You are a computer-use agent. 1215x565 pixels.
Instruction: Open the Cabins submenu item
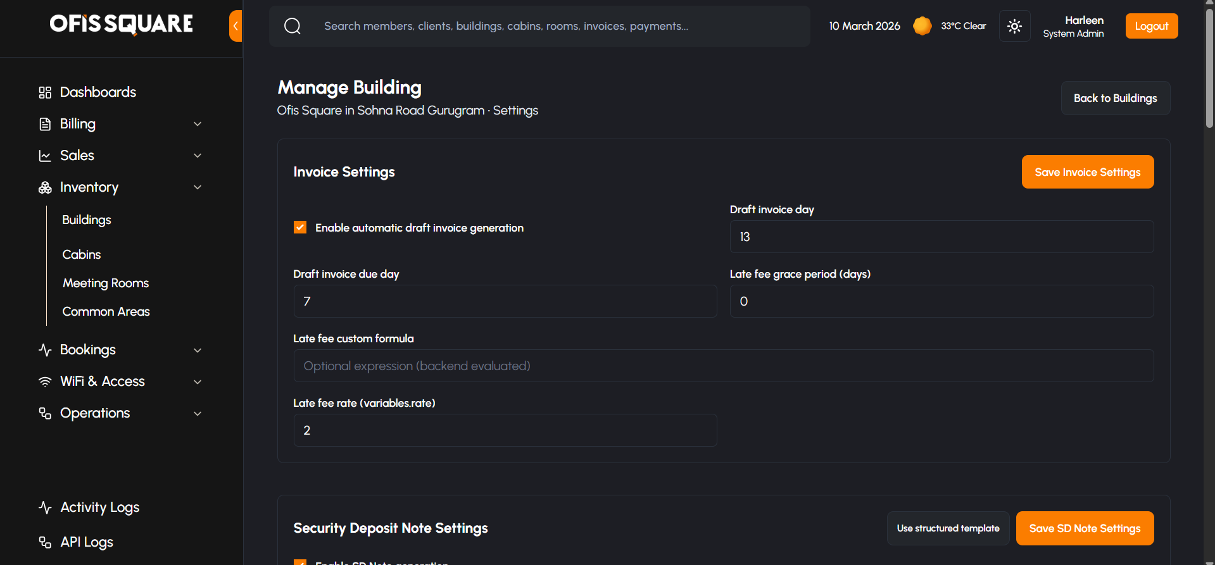(82, 254)
